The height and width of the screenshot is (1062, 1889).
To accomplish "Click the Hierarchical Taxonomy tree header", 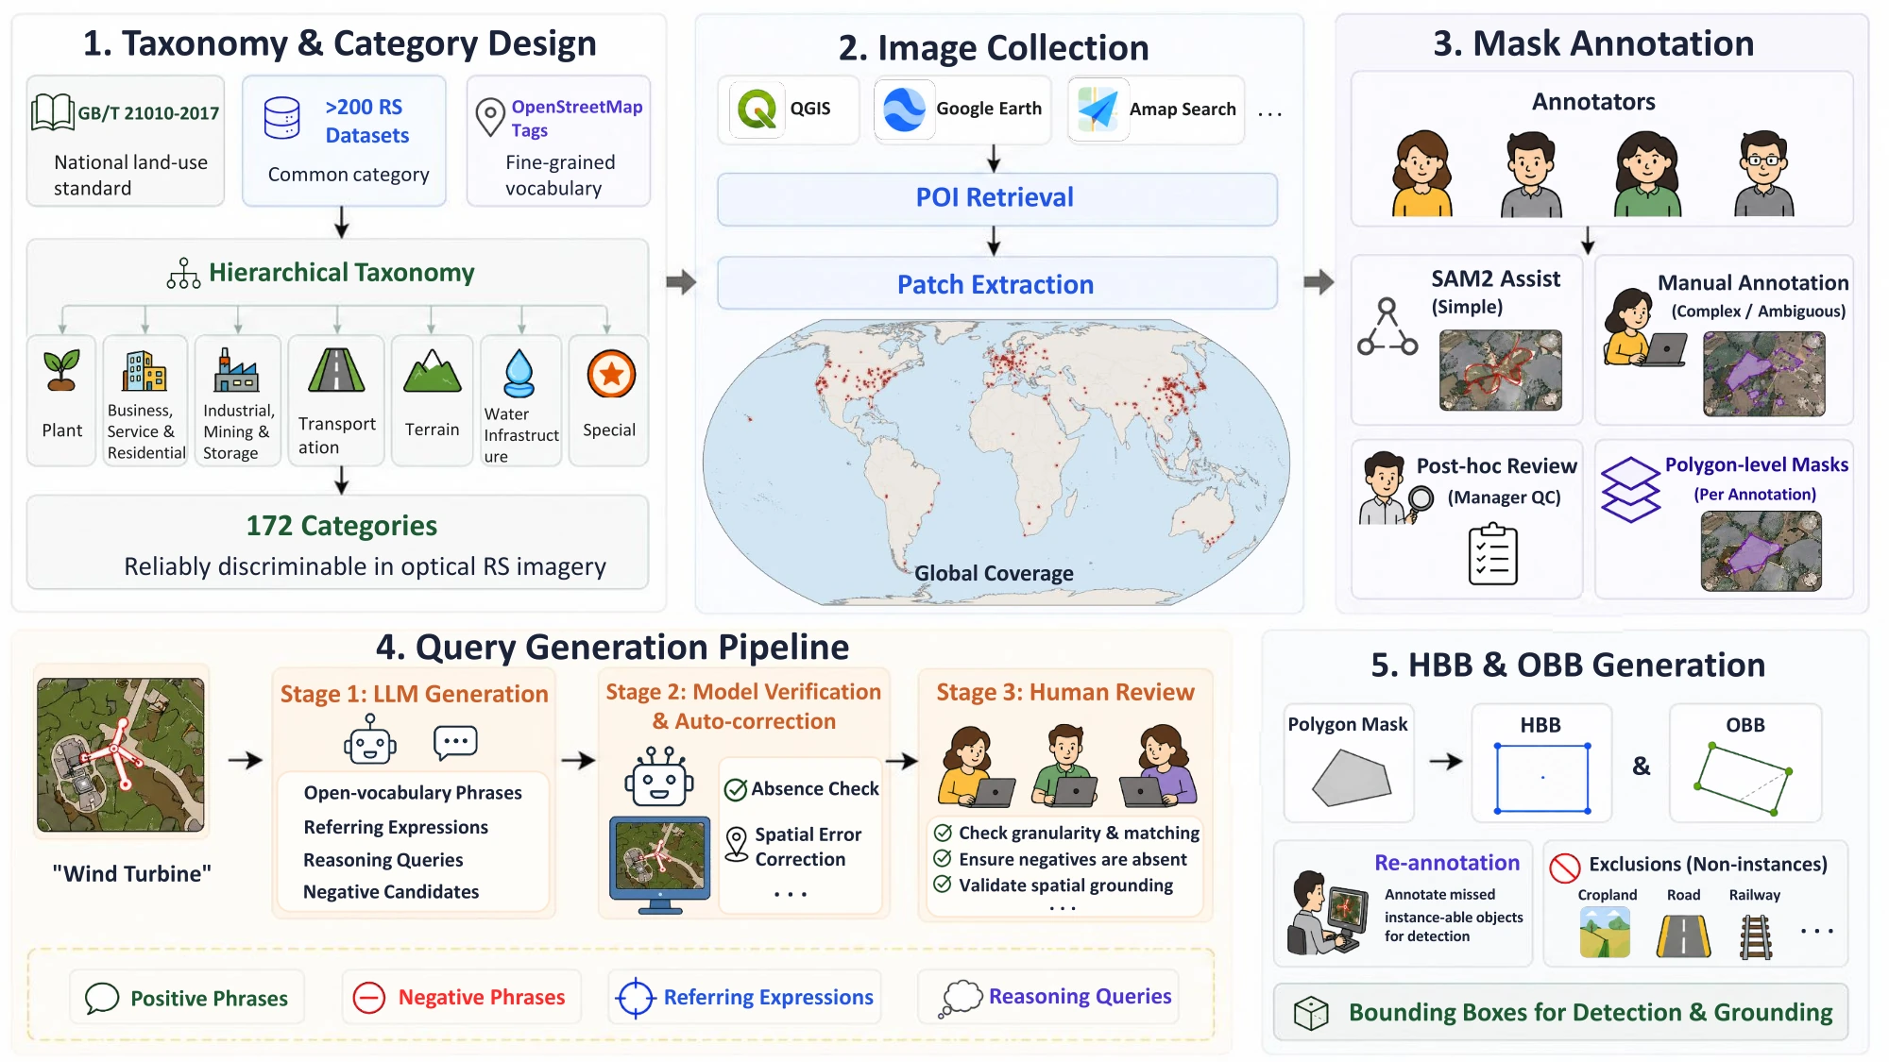I will coord(321,273).
